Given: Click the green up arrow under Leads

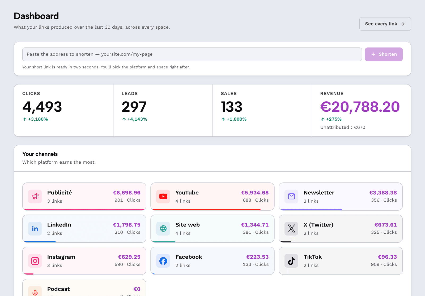Looking at the screenshot, I should pyautogui.click(x=124, y=119).
